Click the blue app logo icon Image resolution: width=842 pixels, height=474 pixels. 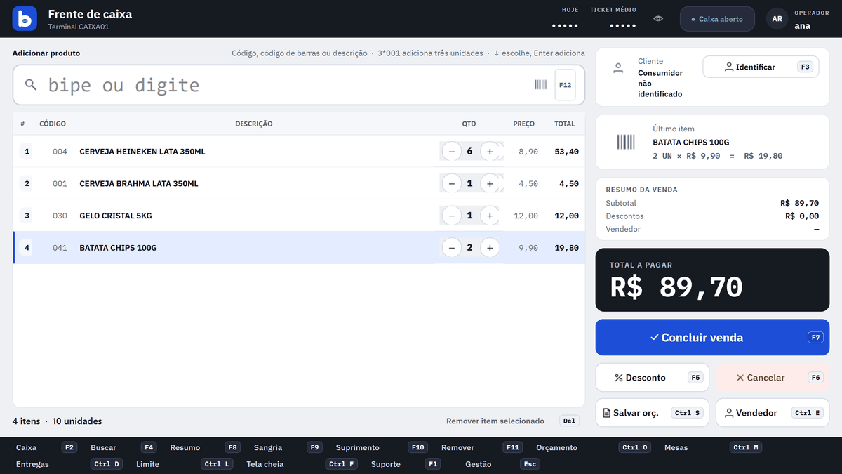click(x=25, y=18)
